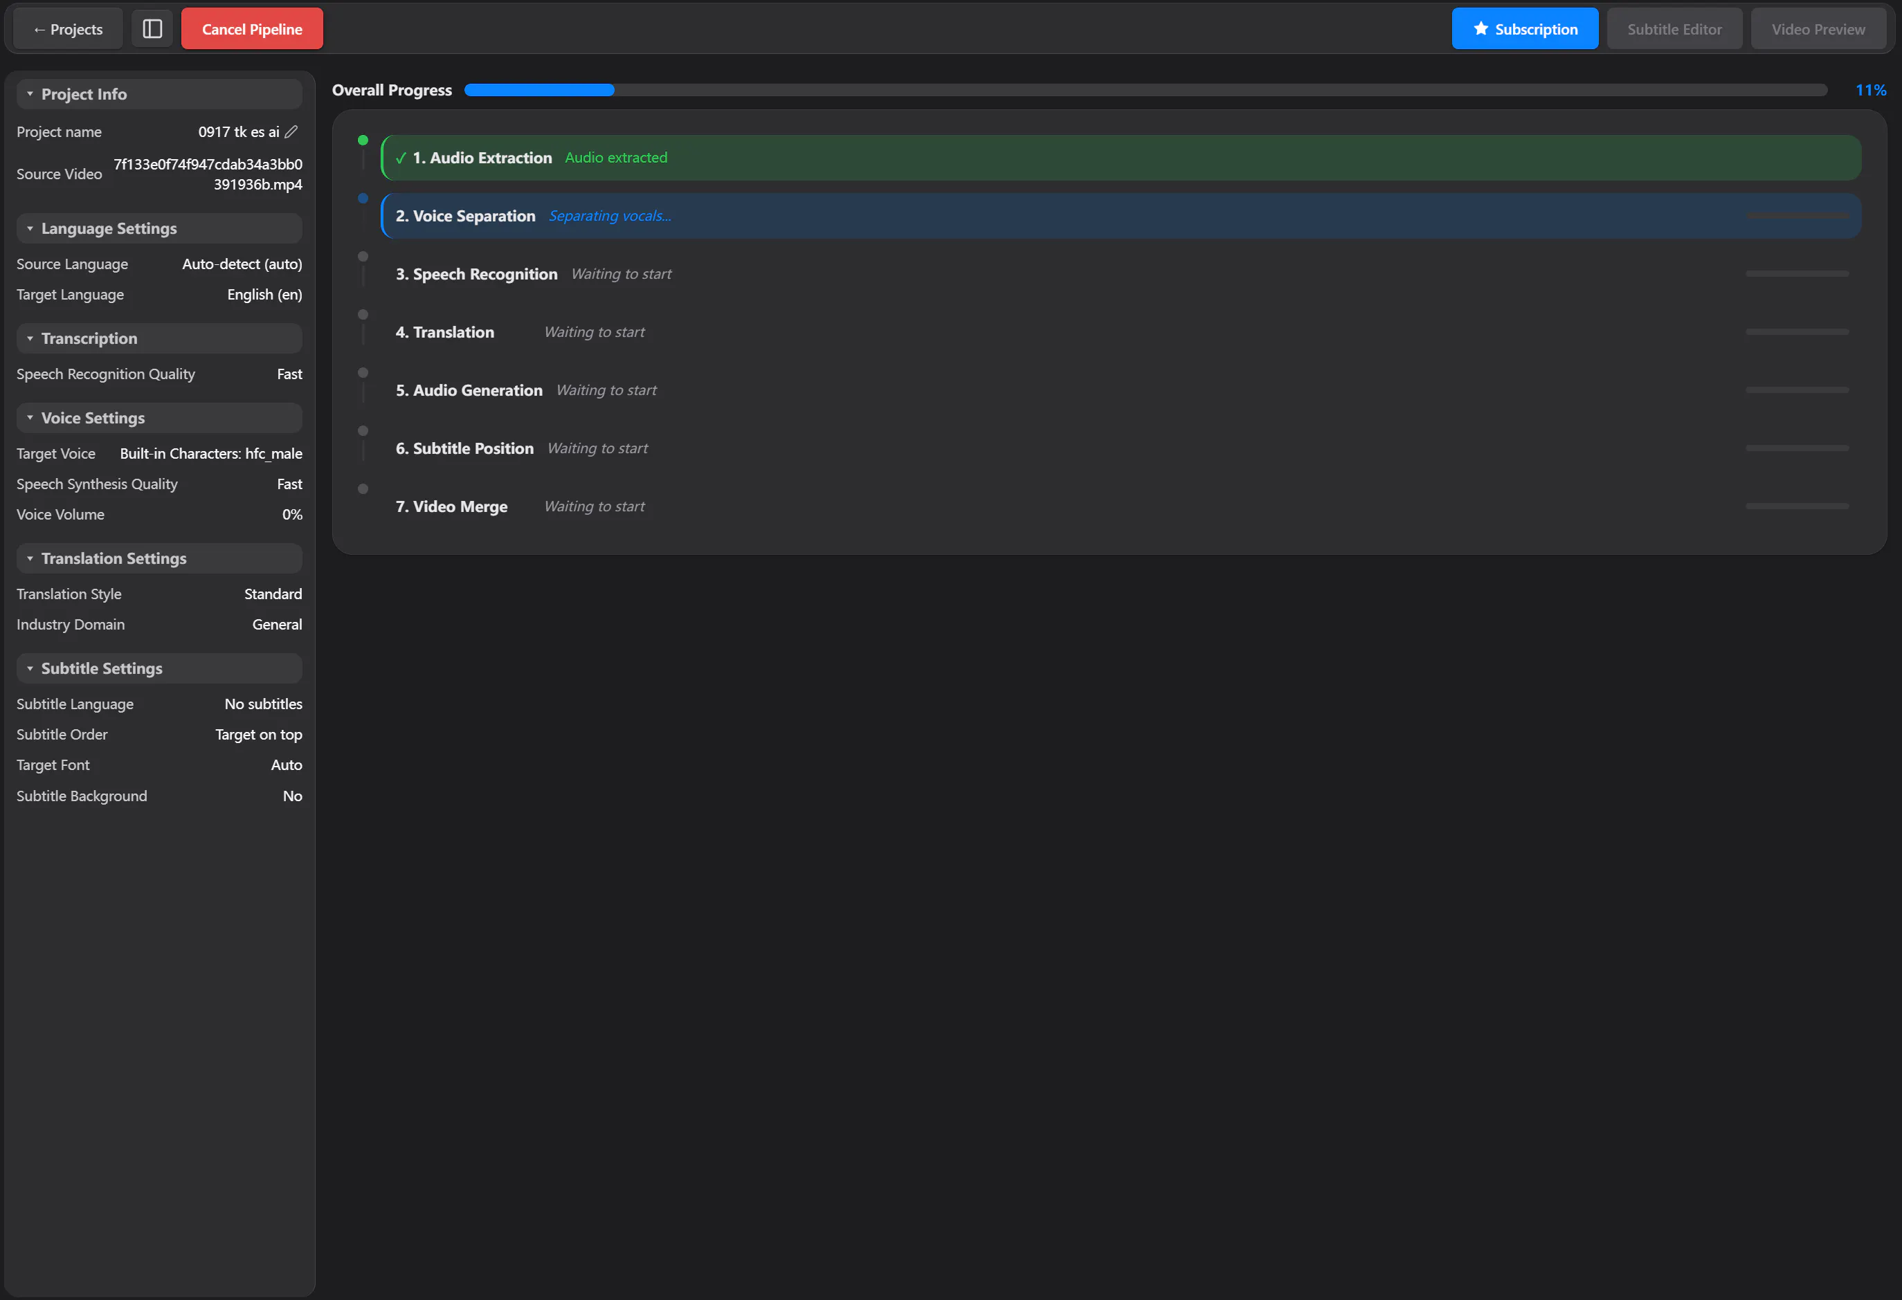
Task: Select the 3. Speech Recognition step
Action: click(1121, 274)
